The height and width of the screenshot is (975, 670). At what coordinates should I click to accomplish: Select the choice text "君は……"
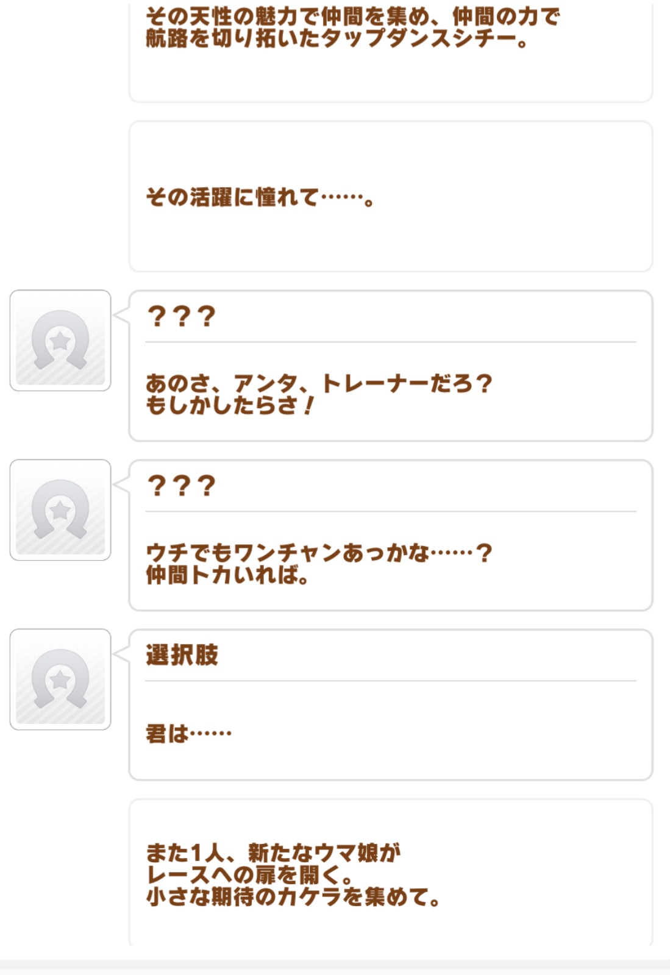tap(188, 734)
